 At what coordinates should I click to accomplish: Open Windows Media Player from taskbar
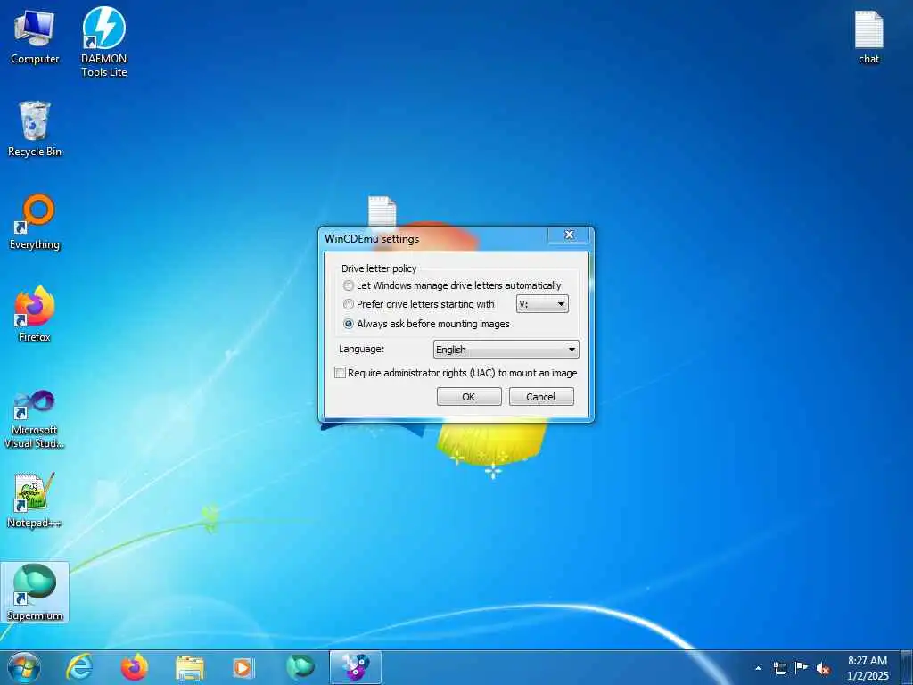(x=244, y=667)
